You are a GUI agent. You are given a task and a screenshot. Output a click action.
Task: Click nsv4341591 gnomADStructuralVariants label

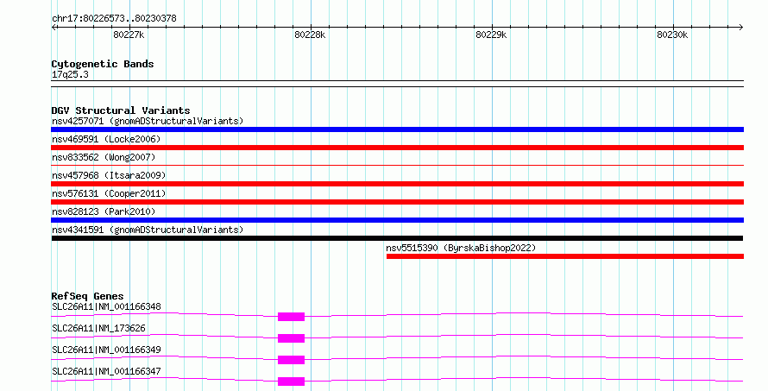coord(148,230)
